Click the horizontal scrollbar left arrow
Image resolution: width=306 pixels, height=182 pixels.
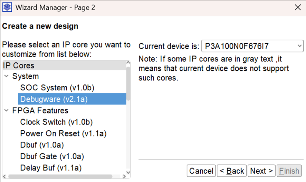(4, 176)
